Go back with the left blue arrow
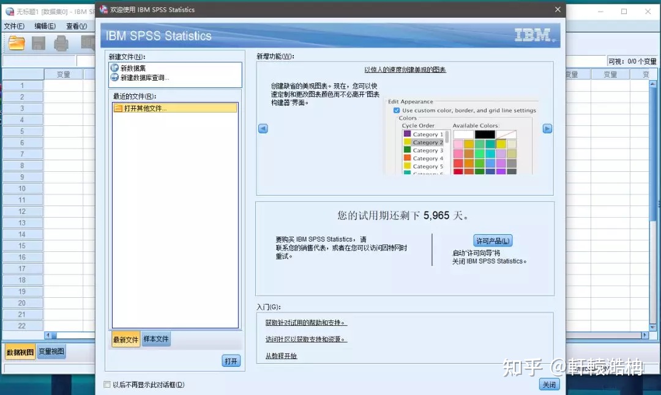Viewport: 661px width, 395px height. [263, 128]
